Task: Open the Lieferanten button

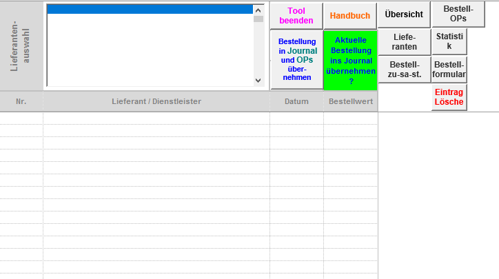Action: (x=405, y=42)
